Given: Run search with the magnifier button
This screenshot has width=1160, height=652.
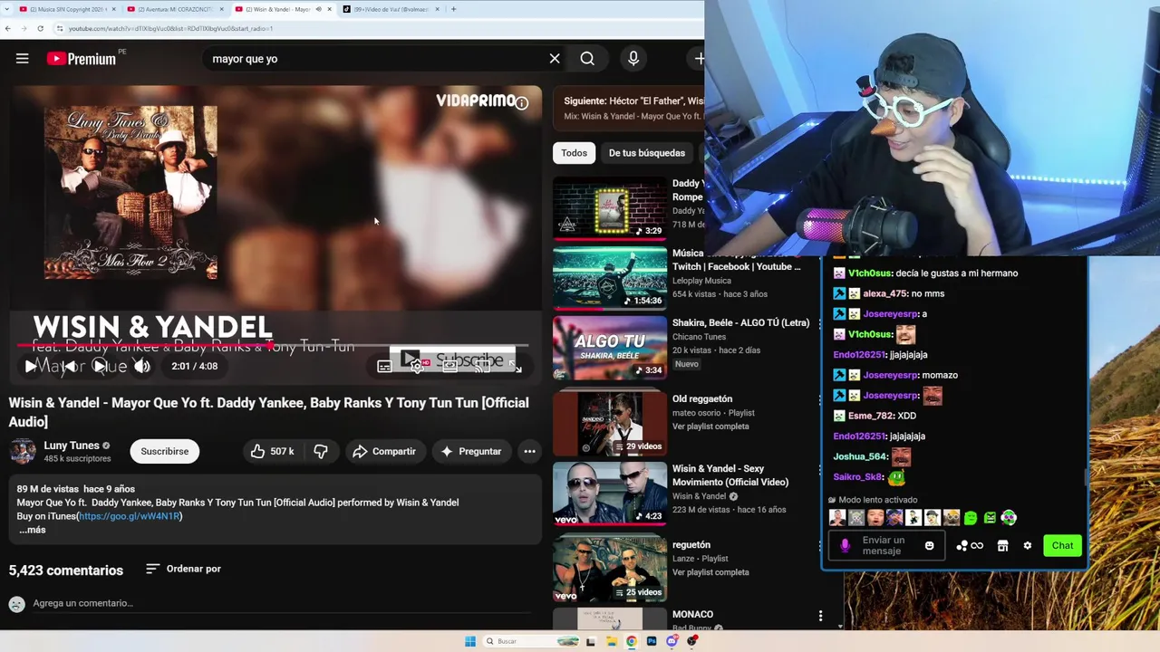Looking at the screenshot, I should pos(587,59).
